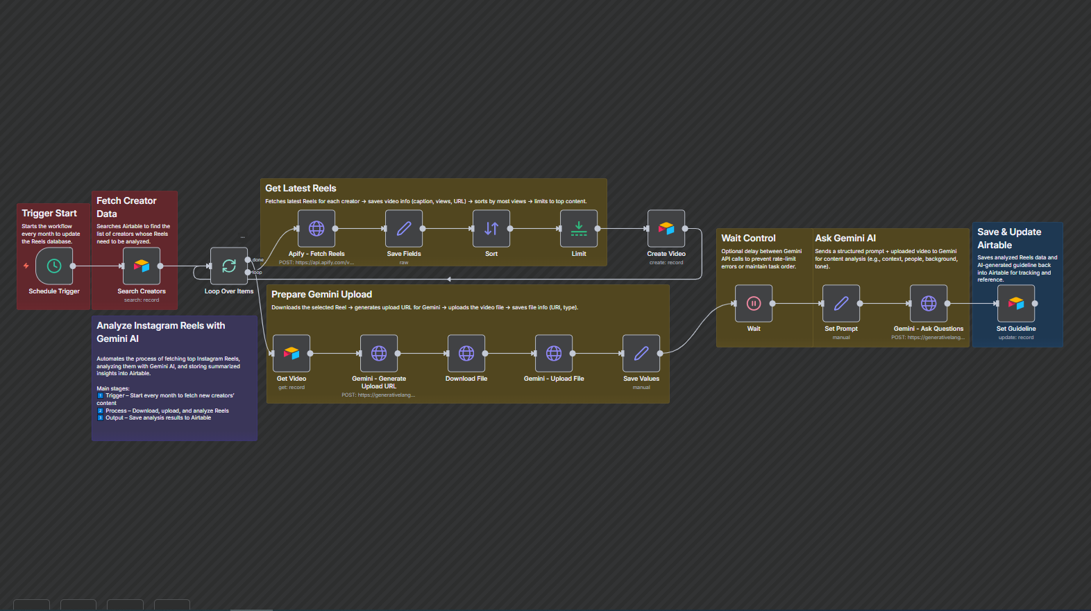The height and width of the screenshot is (611, 1091).
Task: Open the Set Prompt node
Action: click(x=841, y=304)
